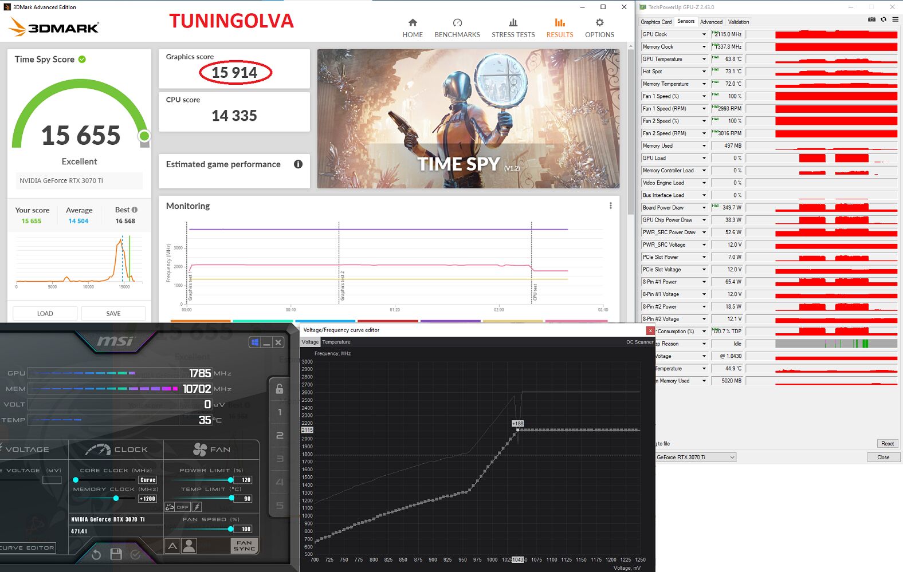Click LOAD button in 3DMark
903x572 pixels.
(x=45, y=314)
